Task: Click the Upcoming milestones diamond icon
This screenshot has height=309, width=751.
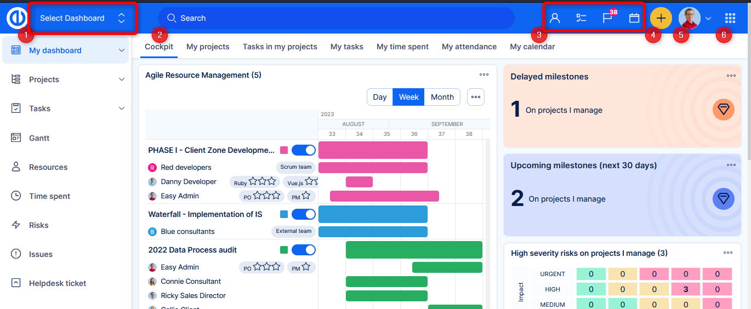Action: click(724, 199)
